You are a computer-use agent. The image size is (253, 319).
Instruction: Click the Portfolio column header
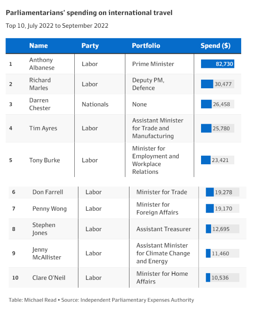point(146,46)
